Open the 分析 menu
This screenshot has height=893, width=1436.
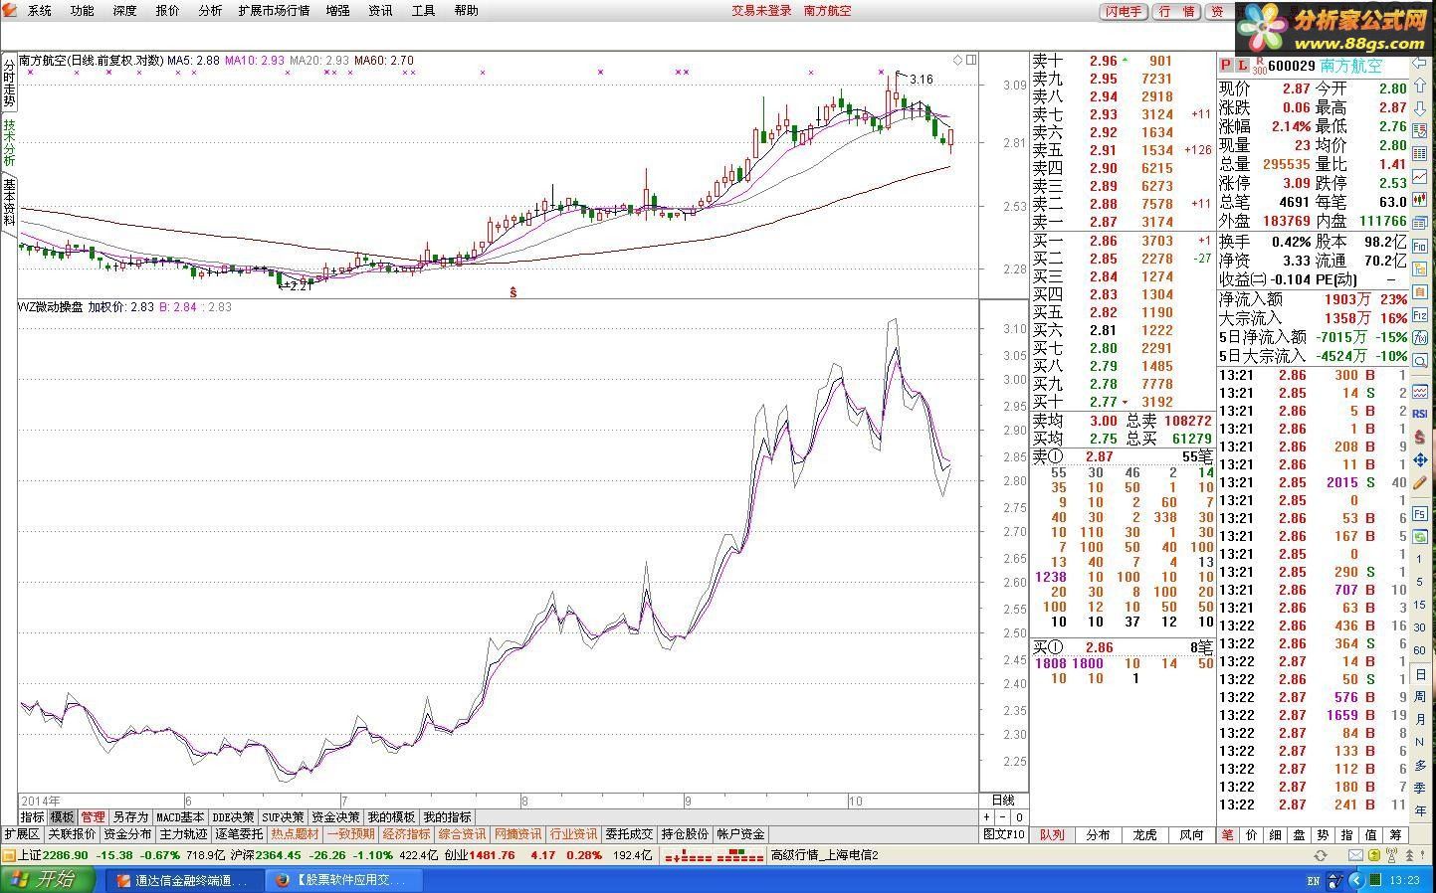pyautogui.click(x=211, y=11)
